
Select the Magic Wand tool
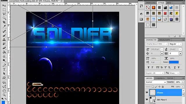tap(4, 18)
